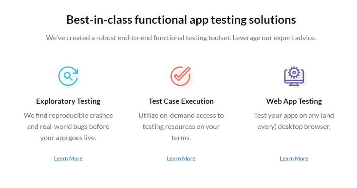Click the Web App Testing monitor icon

(x=294, y=76)
